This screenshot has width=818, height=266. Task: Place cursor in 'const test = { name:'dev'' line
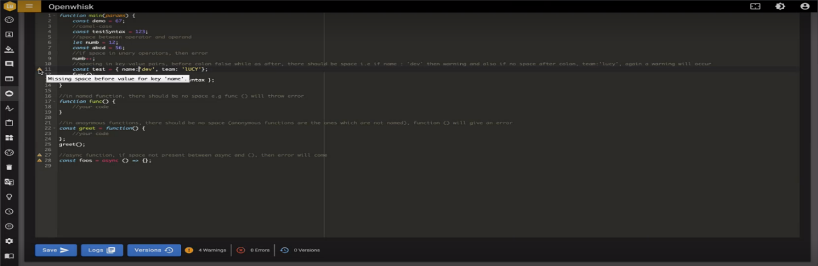tap(140, 69)
